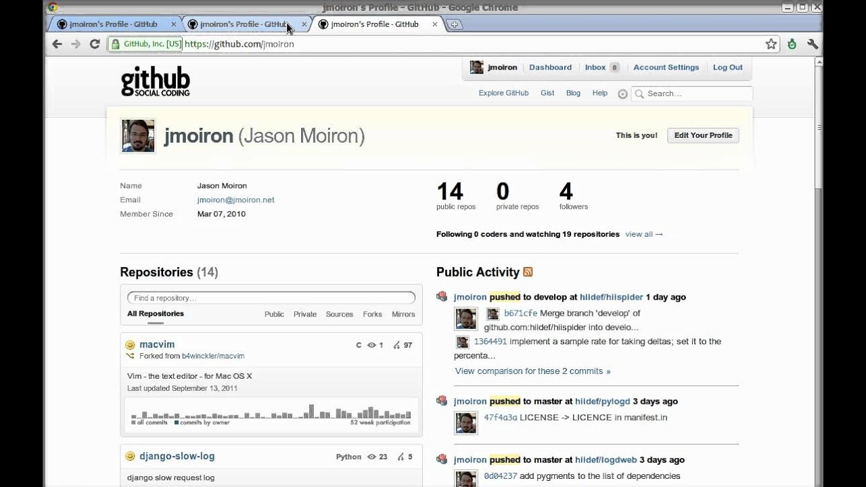Open commit 0d04237

tap(501, 476)
